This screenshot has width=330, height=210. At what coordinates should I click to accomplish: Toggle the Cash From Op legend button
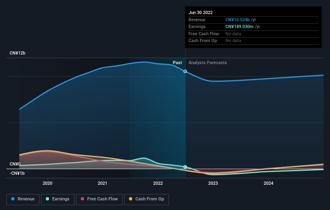[x=146, y=199]
